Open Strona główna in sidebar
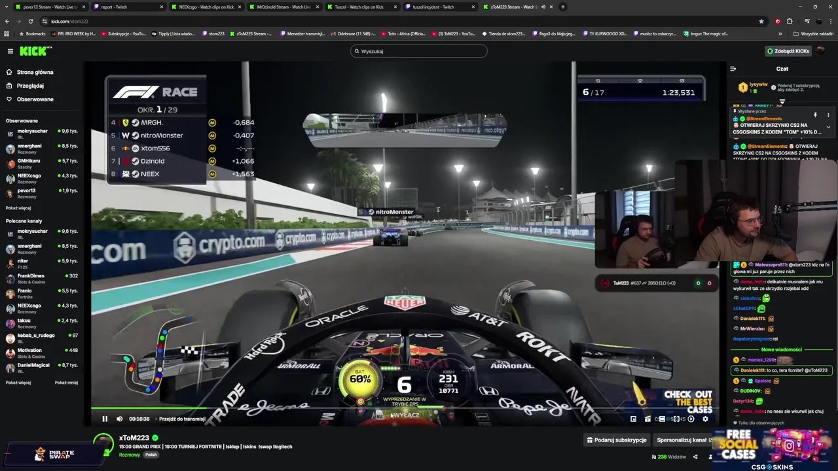The height and width of the screenshot is (471, 838). (29, 72)
